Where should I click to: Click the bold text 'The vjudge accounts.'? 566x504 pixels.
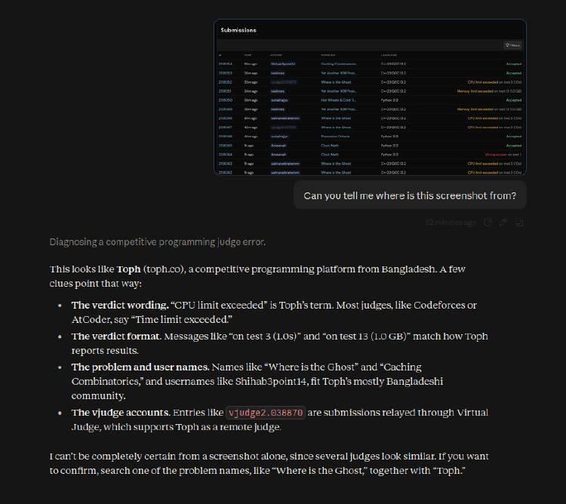tap(121, 413)
